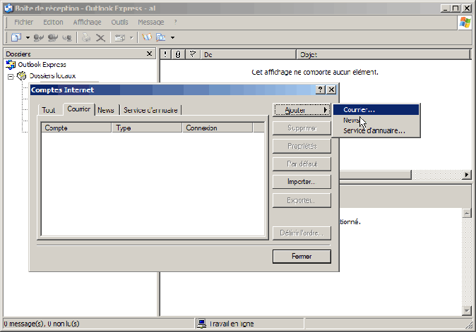Click the Windows logo icon

(465, 23)
